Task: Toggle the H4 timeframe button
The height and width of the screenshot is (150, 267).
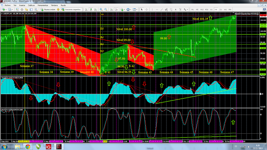Action: pos(216,10)
